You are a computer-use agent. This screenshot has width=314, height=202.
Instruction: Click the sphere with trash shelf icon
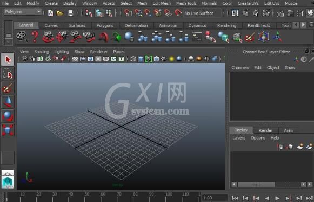coord(129,37)
